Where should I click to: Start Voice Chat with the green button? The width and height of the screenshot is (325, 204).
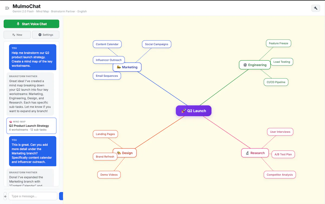(31, 24)
